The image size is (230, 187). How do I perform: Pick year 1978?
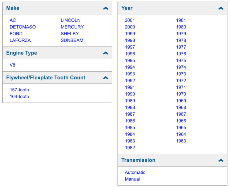181,40
